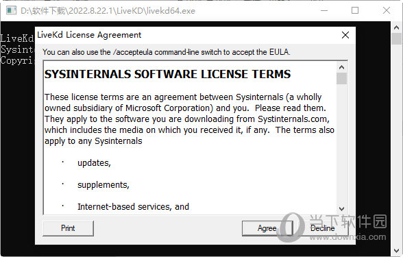The width and height of the screenshot is (403, 257).
Task: Click the console window icon in title bar
Action: click(x=11, y=10)
